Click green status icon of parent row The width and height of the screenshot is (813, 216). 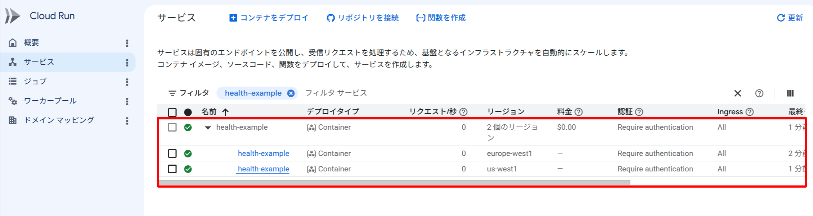click(x=188, y=127)
